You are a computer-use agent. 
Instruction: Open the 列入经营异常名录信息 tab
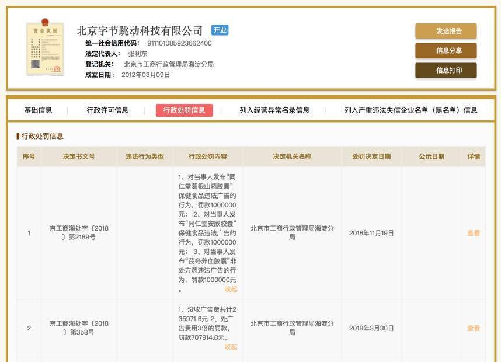274,110
